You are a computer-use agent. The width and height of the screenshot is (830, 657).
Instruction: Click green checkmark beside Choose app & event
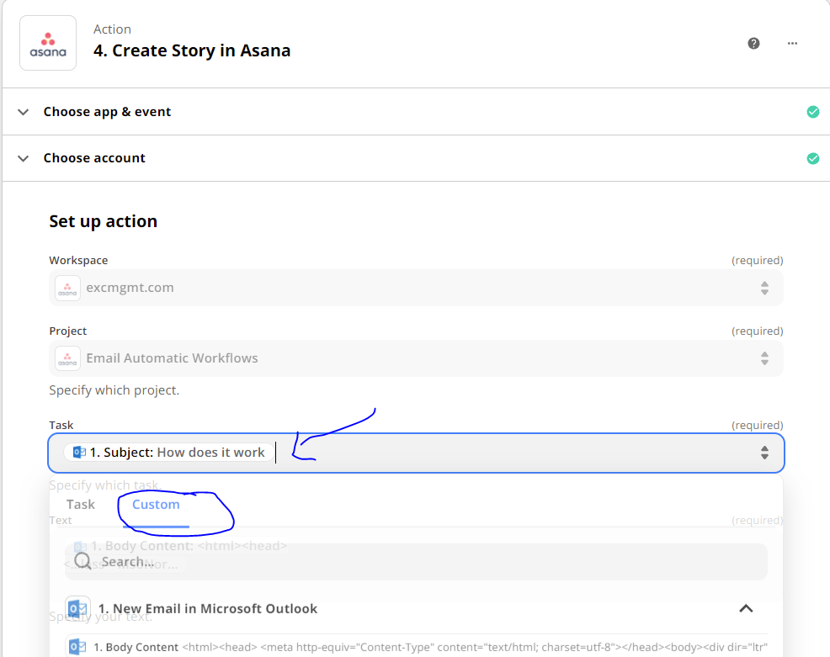812,112
